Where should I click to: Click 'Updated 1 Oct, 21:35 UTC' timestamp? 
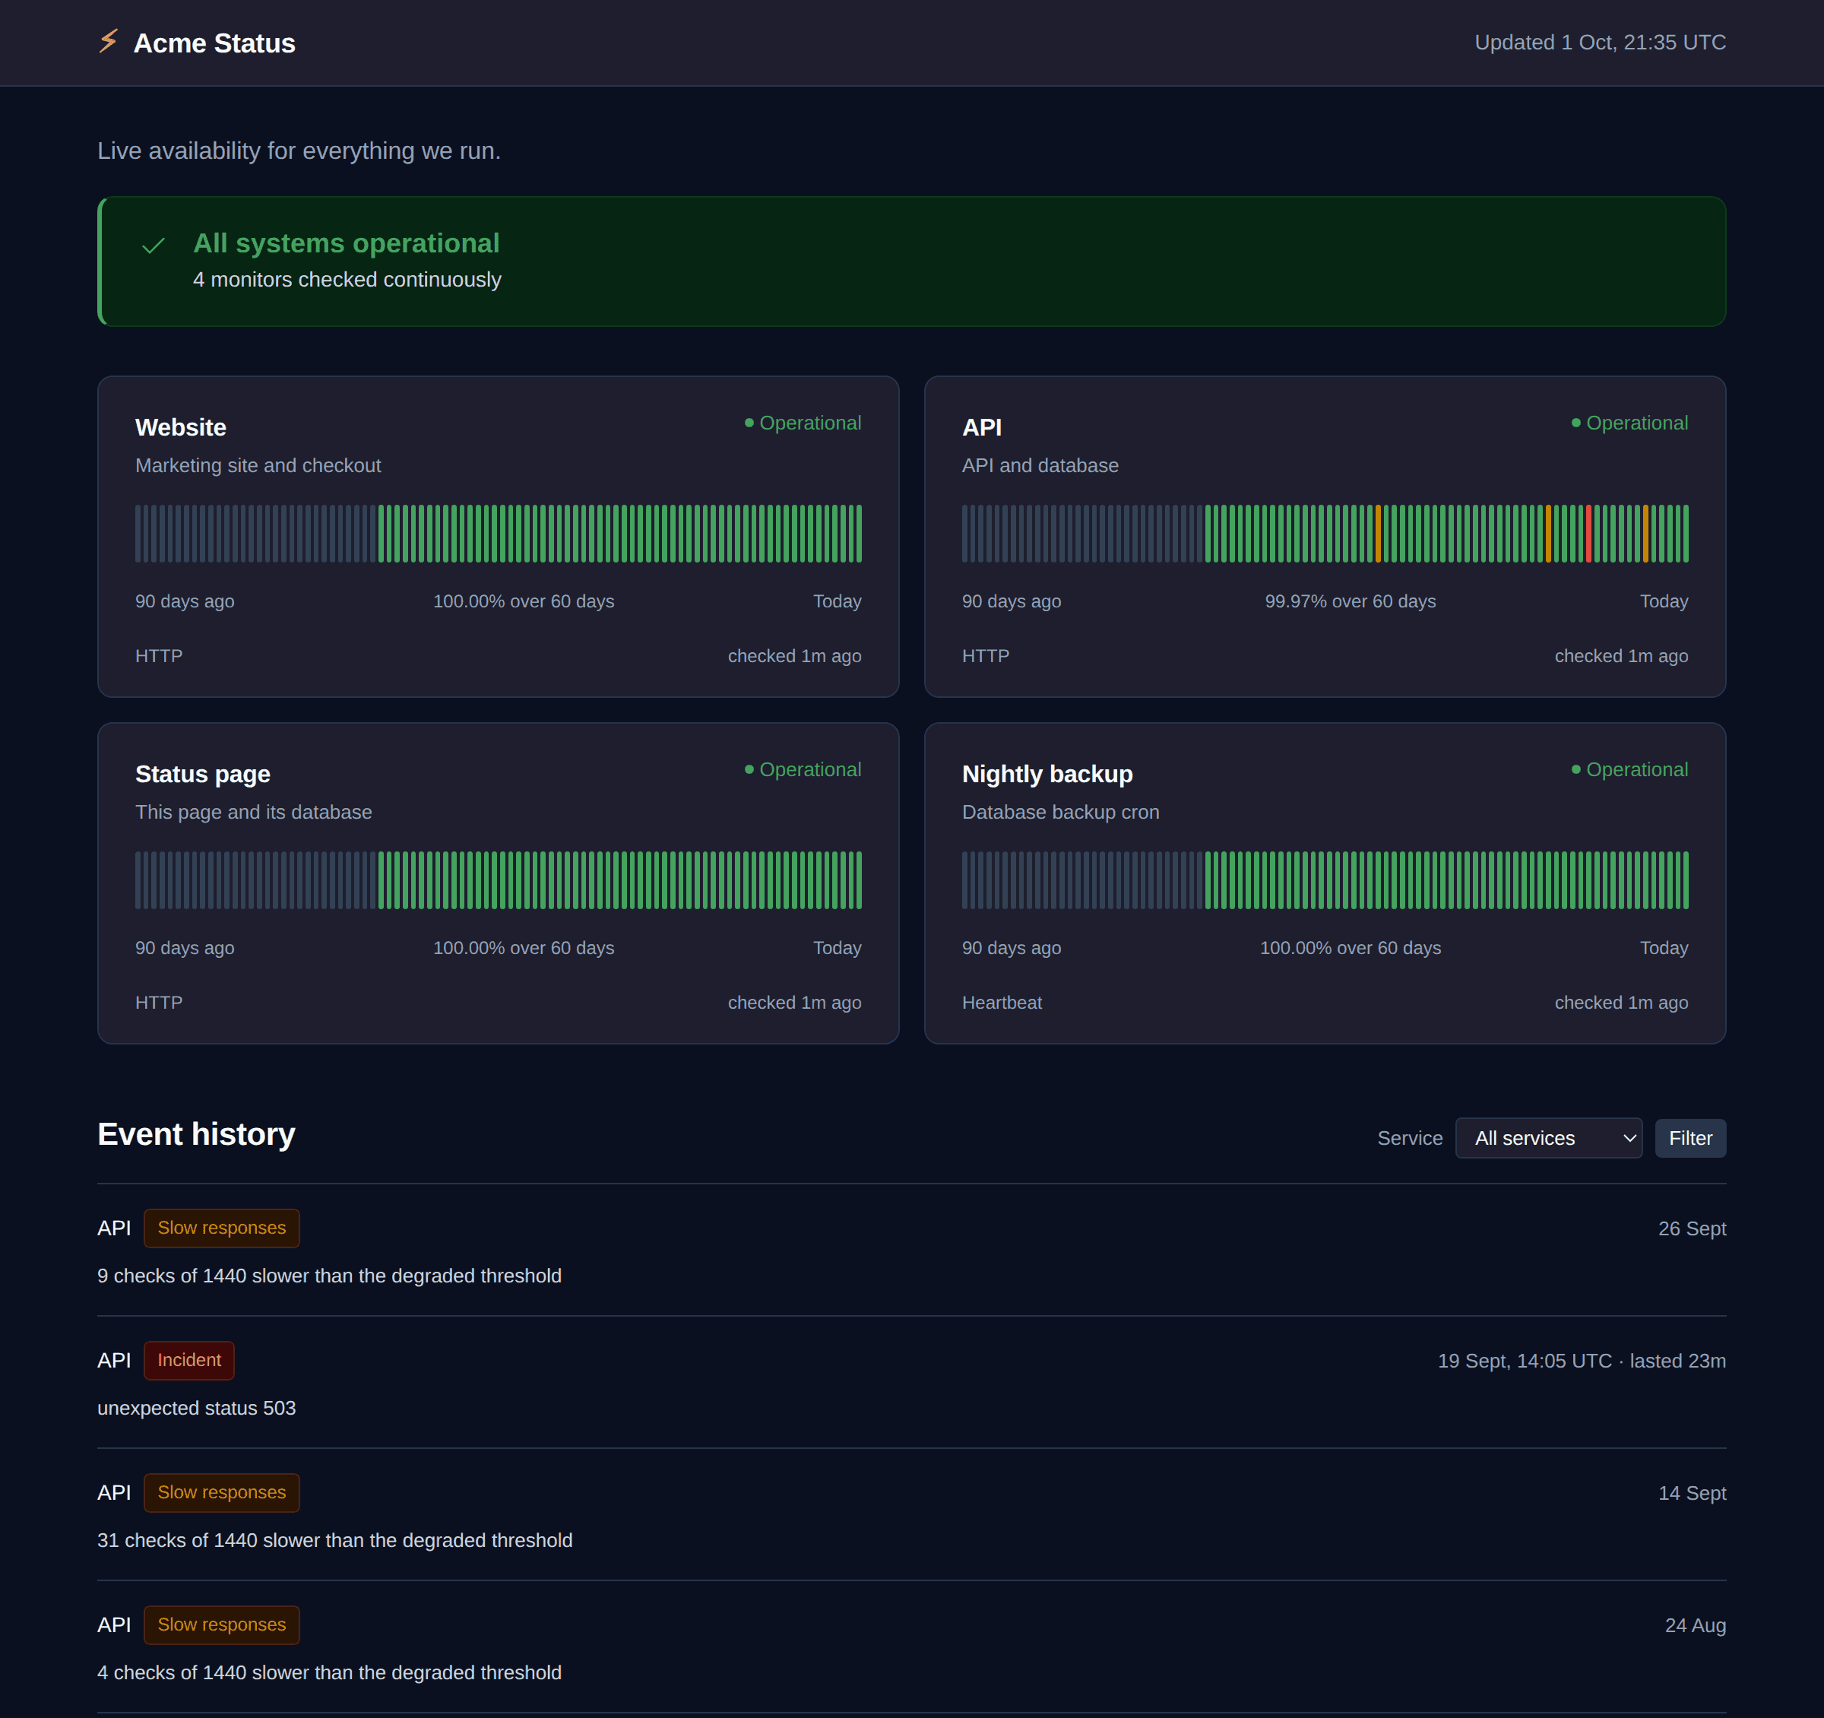1599,43
